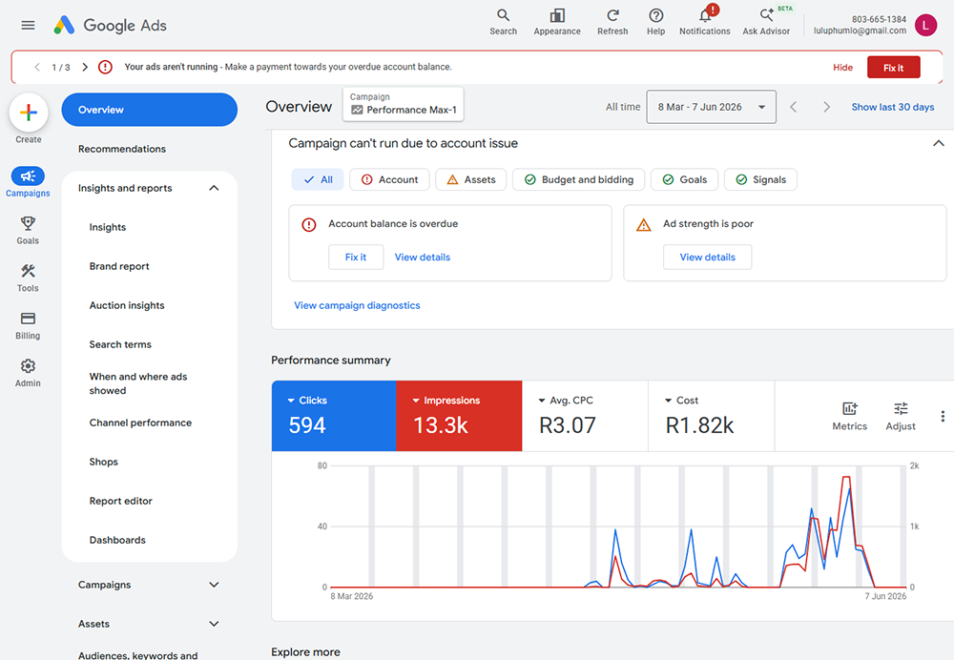
Task: Go to previous date range
Action: (793, 107)
